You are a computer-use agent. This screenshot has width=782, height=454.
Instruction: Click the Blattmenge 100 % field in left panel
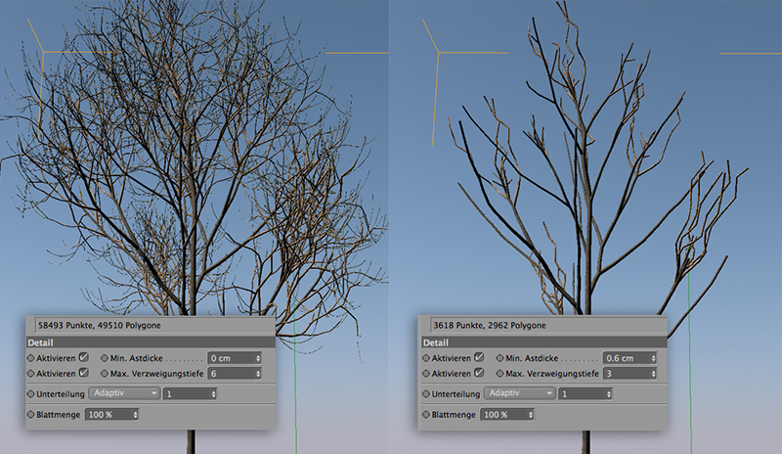(111, 415)
